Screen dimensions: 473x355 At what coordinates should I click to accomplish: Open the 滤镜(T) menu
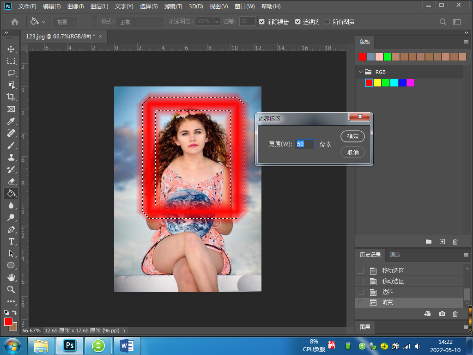tap(173, 6)
